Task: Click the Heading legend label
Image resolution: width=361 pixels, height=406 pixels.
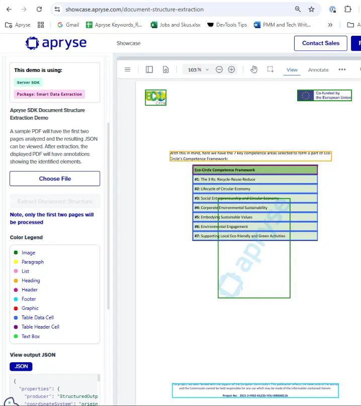Action: pyautogui.click(x=31, y=280)
